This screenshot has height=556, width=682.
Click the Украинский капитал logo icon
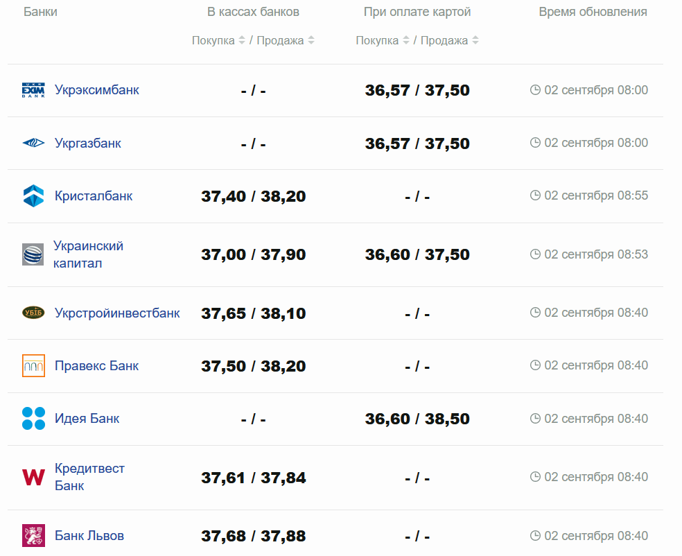pos(33,254)
